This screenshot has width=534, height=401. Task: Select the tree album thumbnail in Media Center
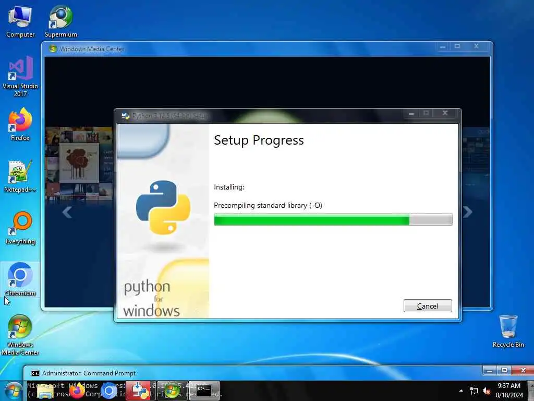(79, 163)
